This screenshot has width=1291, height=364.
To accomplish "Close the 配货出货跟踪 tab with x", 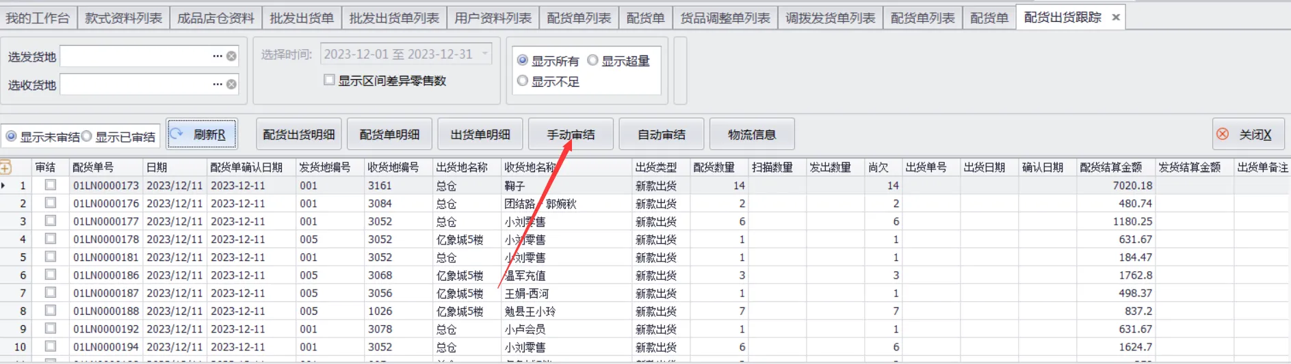I will click(x=1116, y=18).
